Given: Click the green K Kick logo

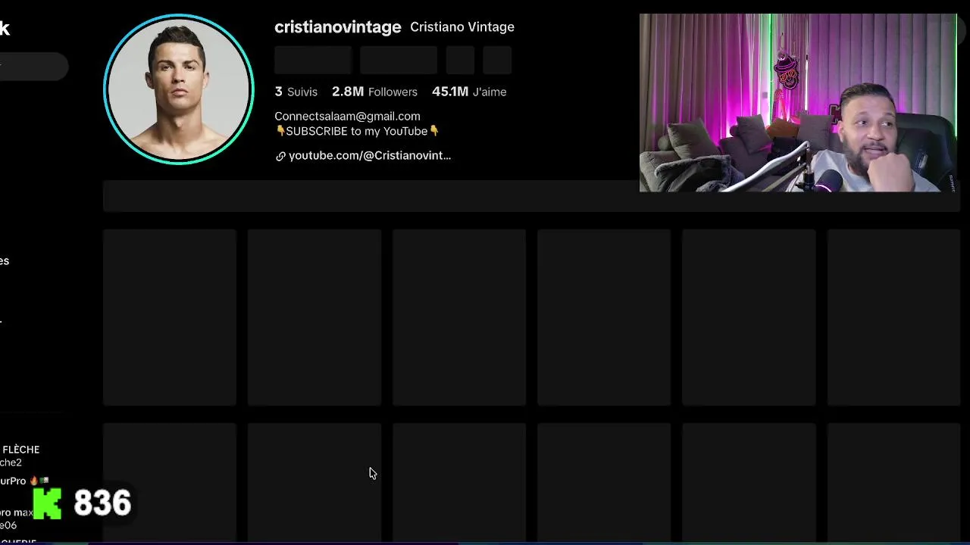Looking at the screenshot, I should [x=47, y=503].
